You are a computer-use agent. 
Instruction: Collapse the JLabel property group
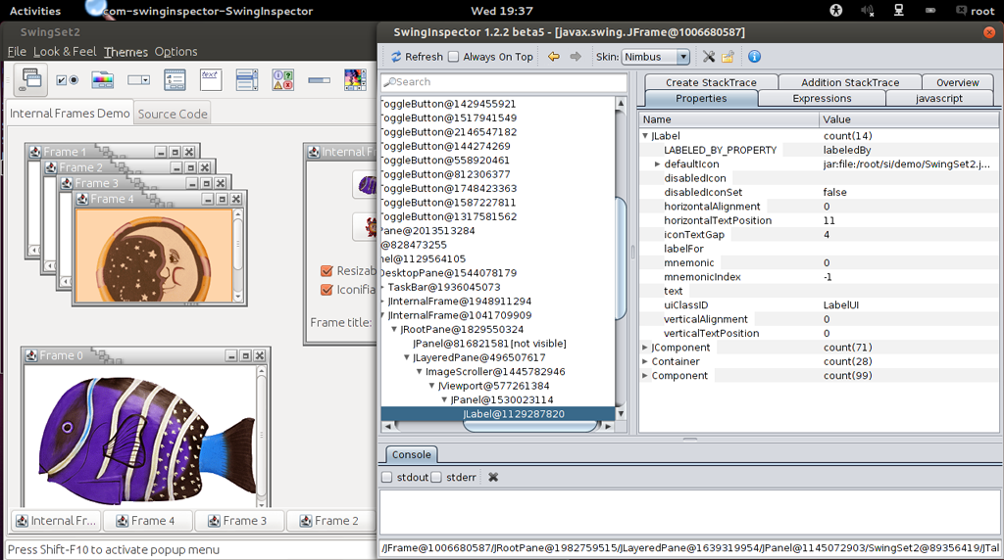pyautogui.click(x=645, y=136)
